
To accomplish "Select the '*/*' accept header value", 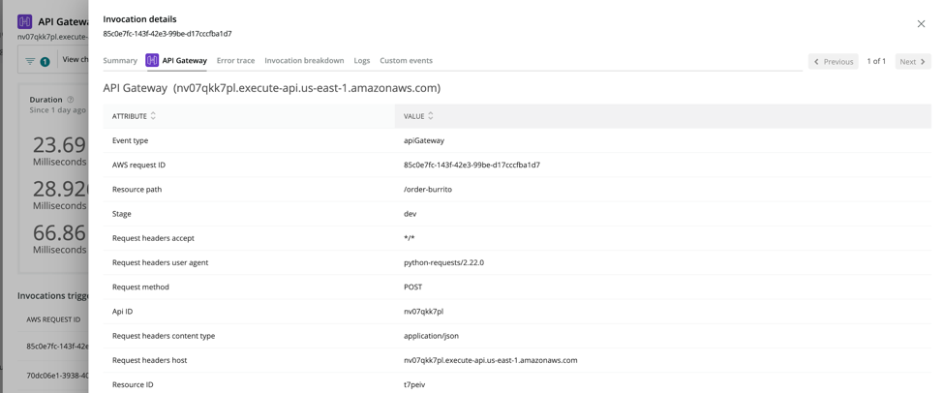I will tap(409, 238).
